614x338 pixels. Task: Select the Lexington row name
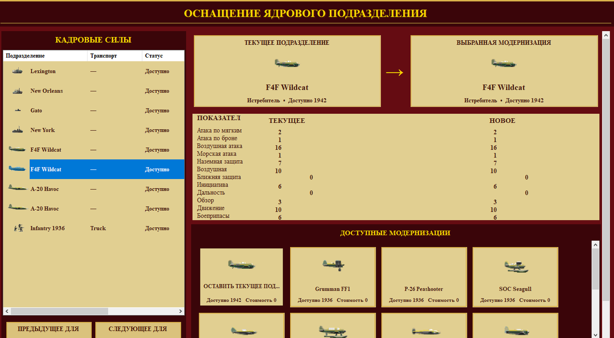click(x=43, y=71)
